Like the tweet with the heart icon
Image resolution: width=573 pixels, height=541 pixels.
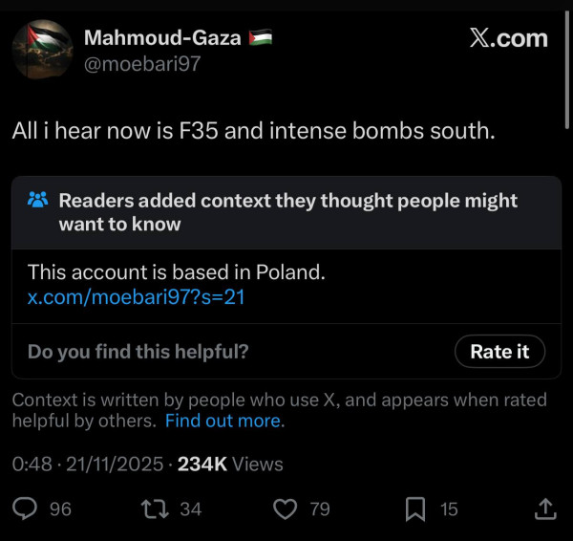click(286, 509)
